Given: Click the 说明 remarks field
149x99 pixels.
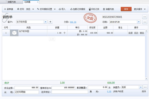Looking at the screenshot, I should [27, 92].
